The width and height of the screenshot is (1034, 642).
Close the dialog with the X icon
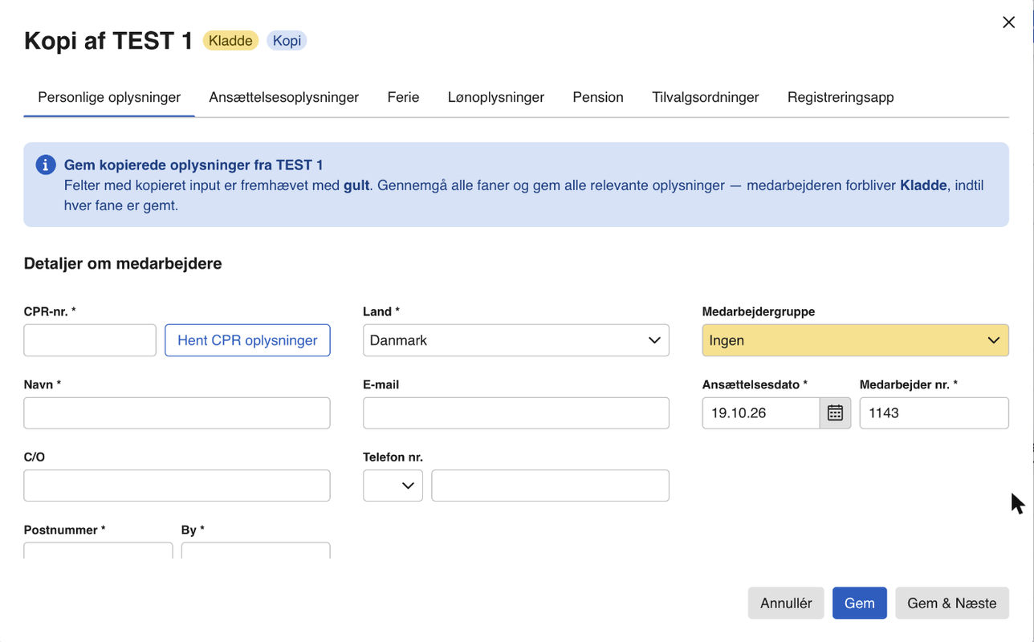[x=1008, y=22]
